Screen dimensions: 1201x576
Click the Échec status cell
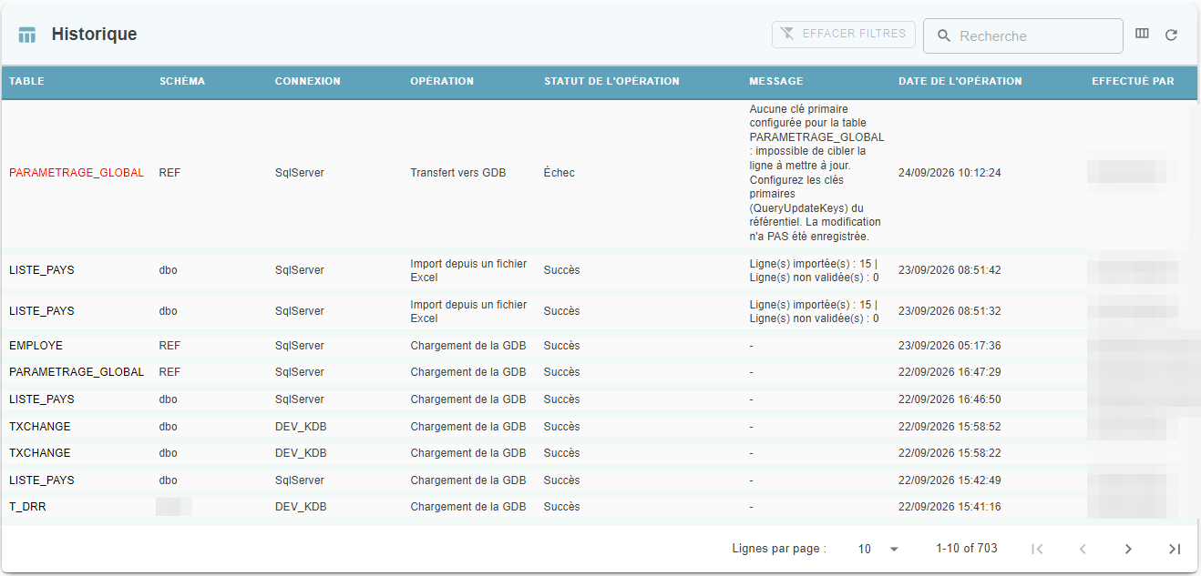559,173
